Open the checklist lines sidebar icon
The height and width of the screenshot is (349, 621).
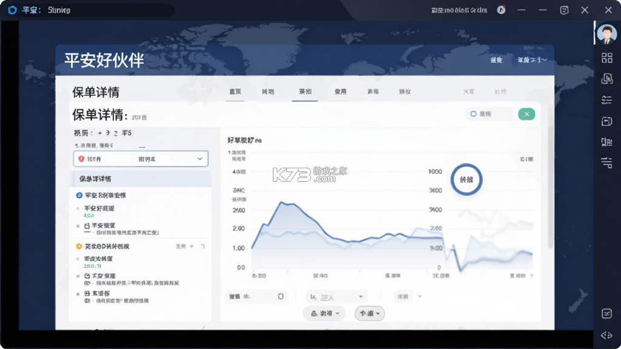(x=606, y=100)
